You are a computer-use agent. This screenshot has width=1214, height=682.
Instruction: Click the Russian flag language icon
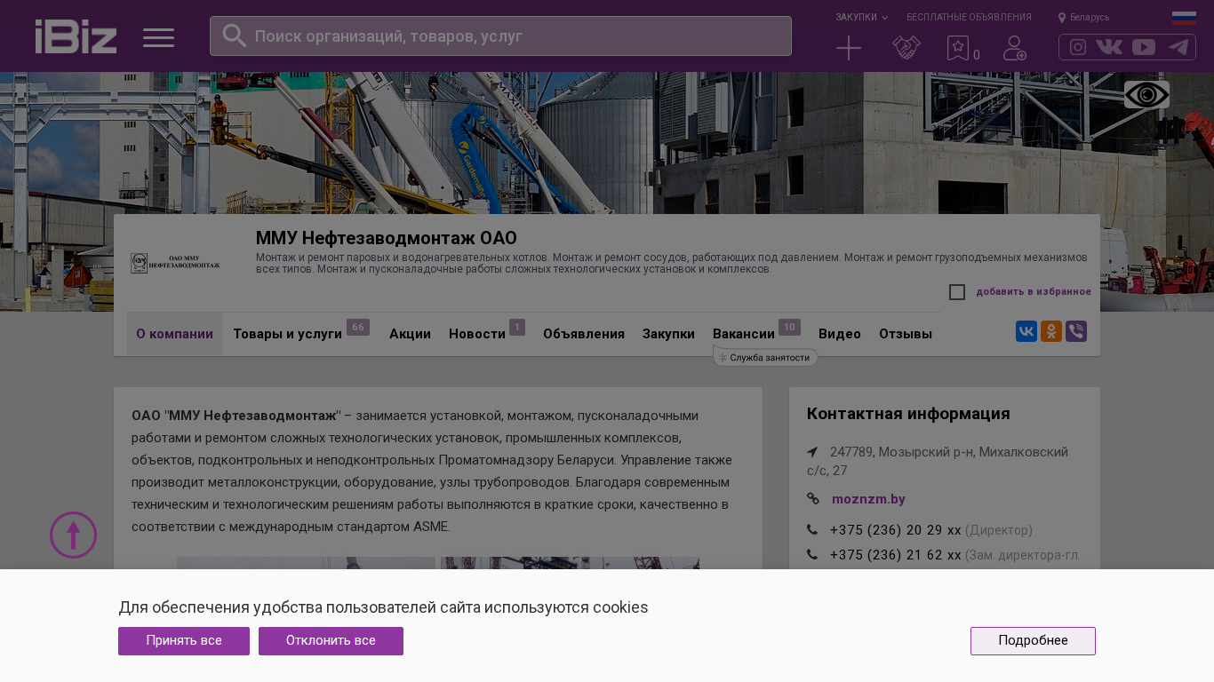pyautogui.click(x=1184, y=18)
